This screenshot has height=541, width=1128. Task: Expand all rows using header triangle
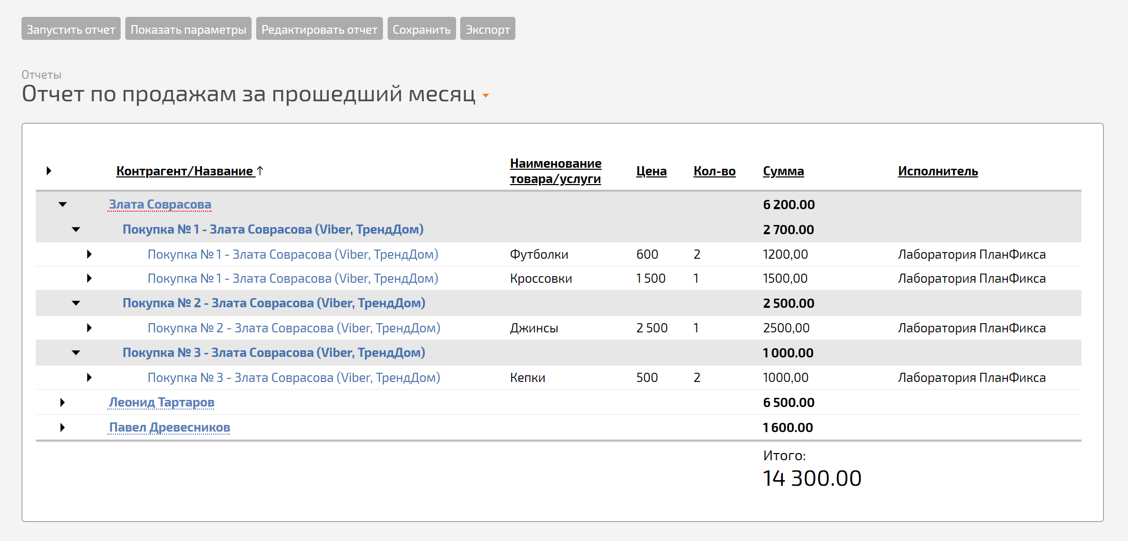(x=49, y=171)
